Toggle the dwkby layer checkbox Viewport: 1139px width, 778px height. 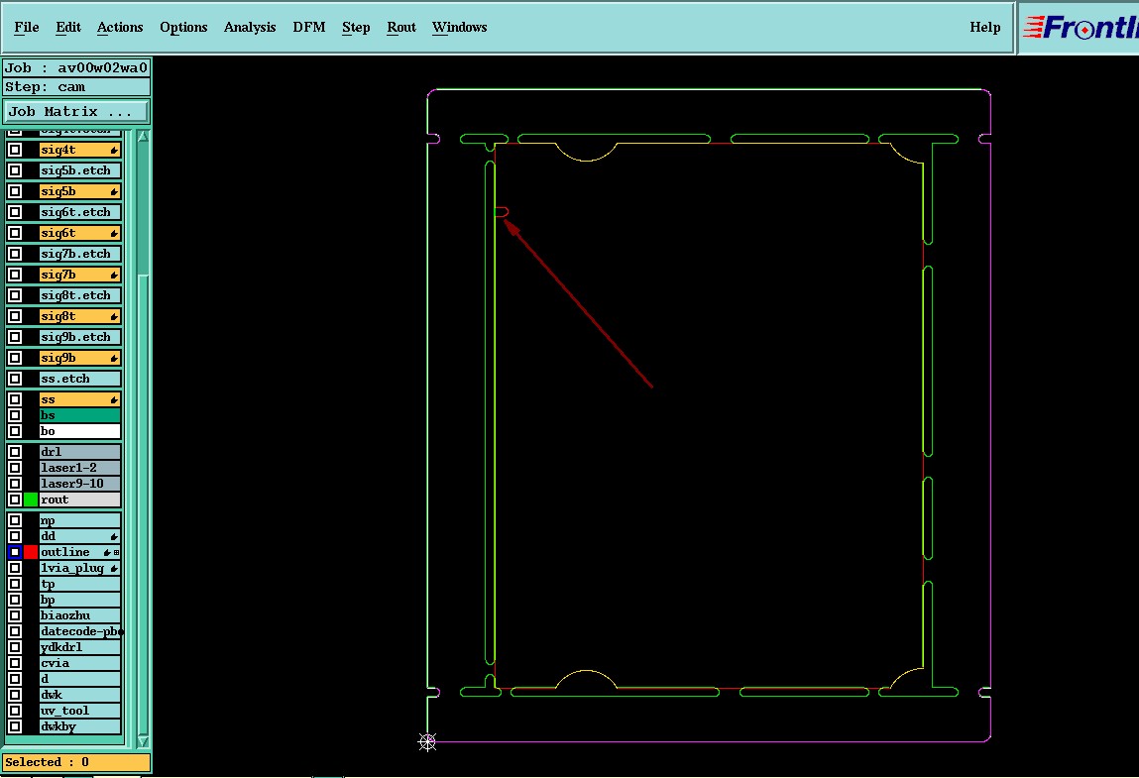coord(15,726)
